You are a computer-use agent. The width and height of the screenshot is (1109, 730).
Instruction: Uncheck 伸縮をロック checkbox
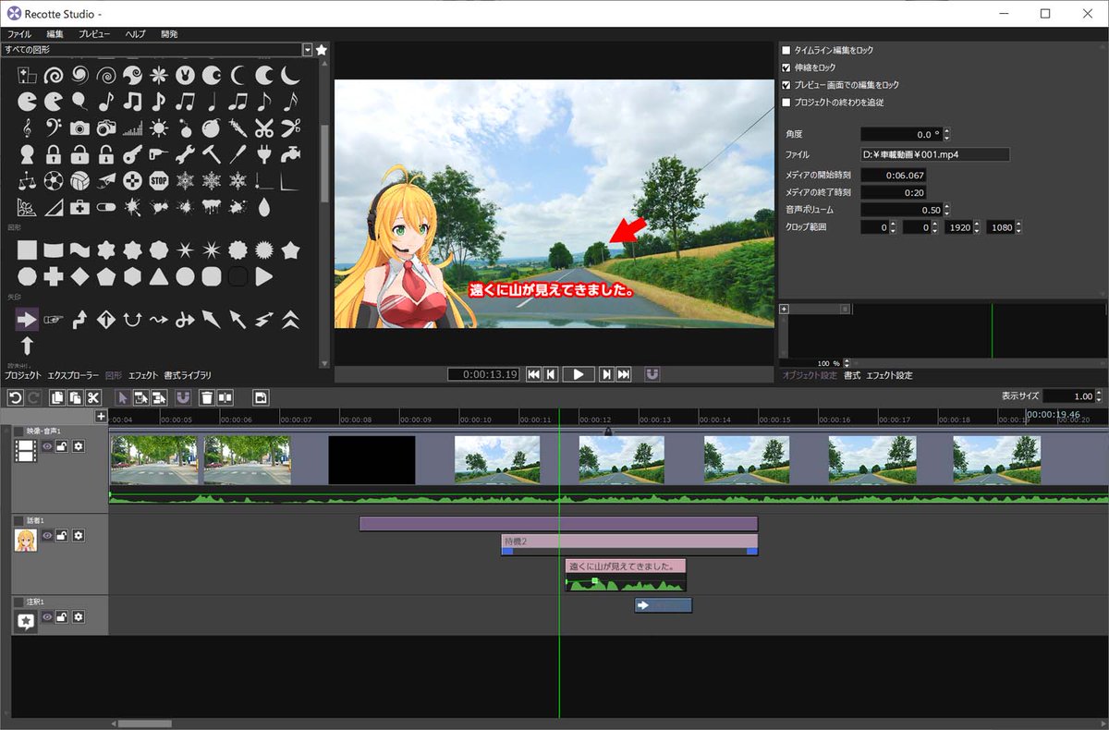click(786, 67)
